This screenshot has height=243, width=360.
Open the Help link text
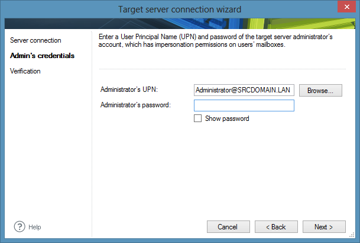click(x=34, y=227)
